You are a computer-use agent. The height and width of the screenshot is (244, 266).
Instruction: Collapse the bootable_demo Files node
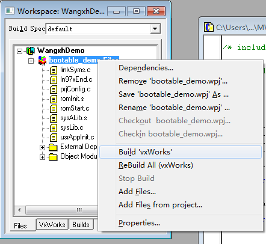coord(31,61)
